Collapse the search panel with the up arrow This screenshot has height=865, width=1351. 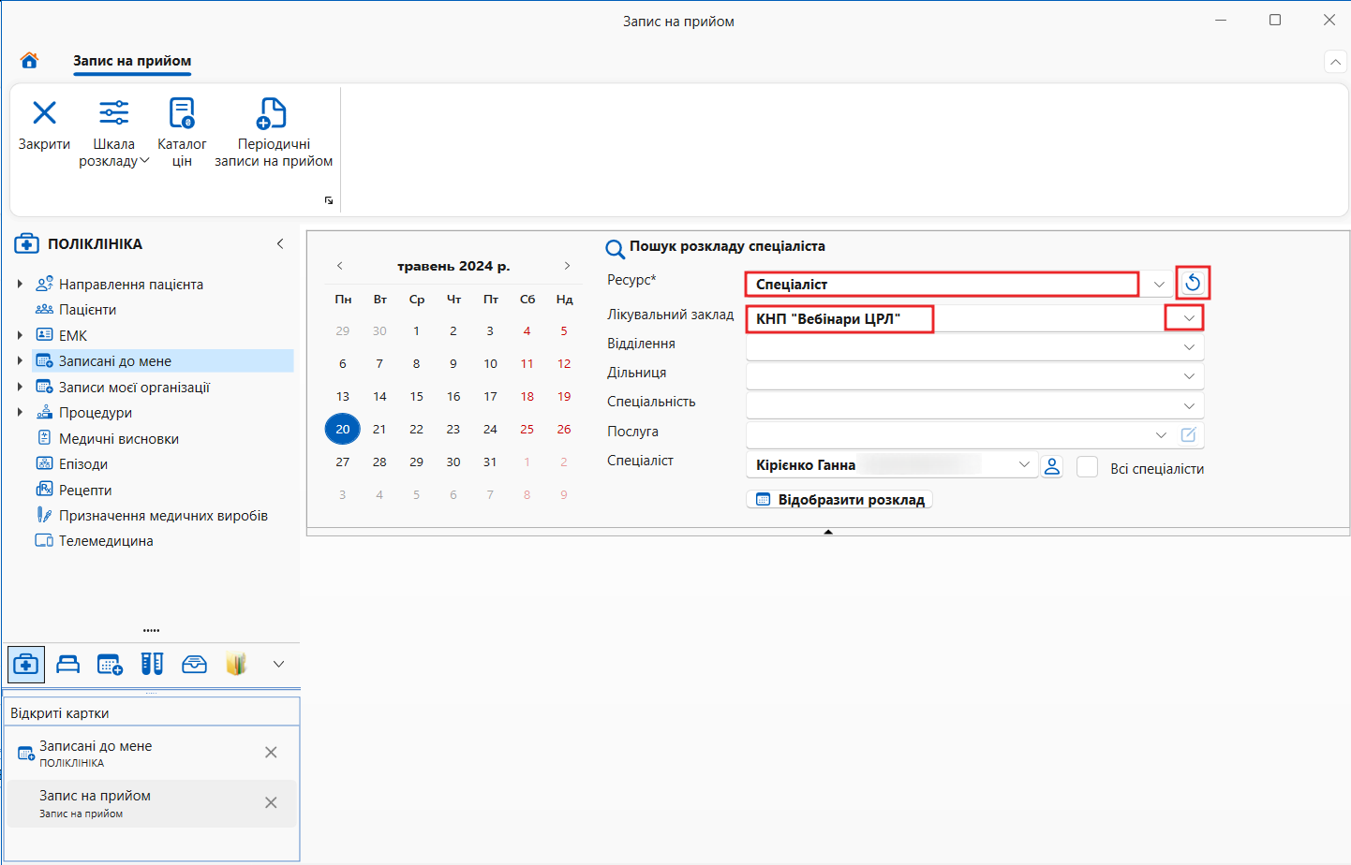click(x=828, y=532)
